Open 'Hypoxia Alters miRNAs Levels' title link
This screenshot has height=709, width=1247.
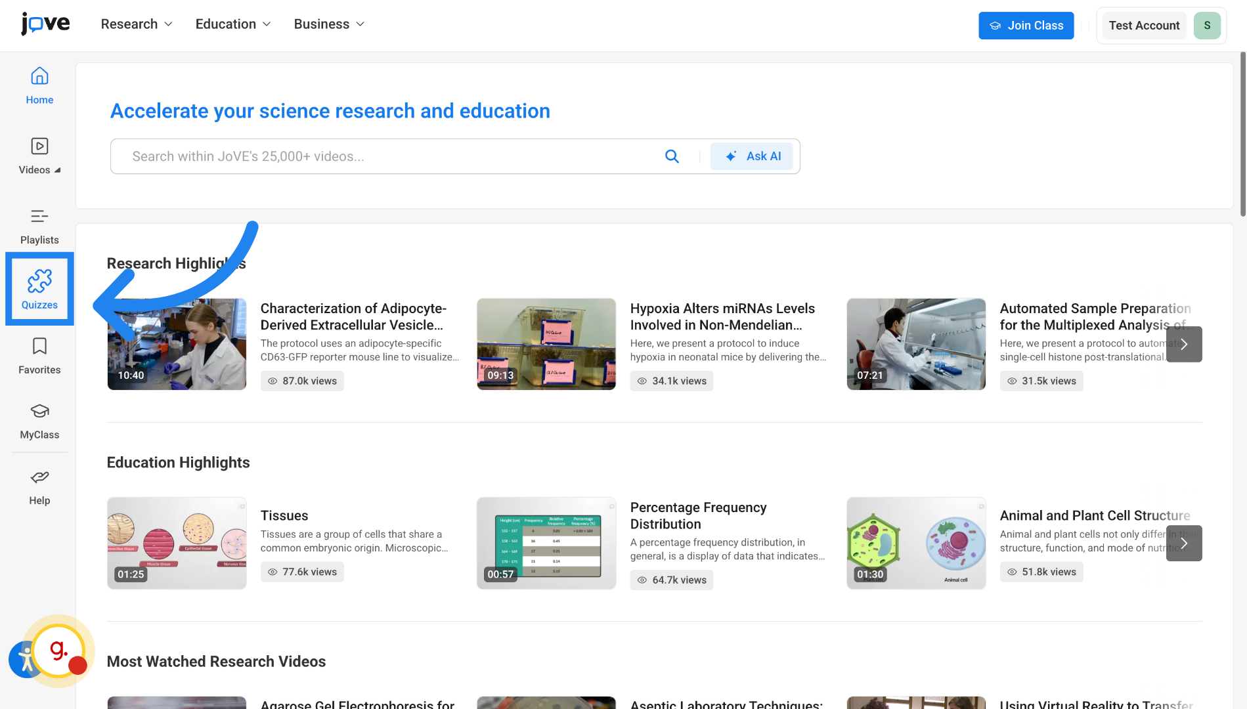click(722, 316)
